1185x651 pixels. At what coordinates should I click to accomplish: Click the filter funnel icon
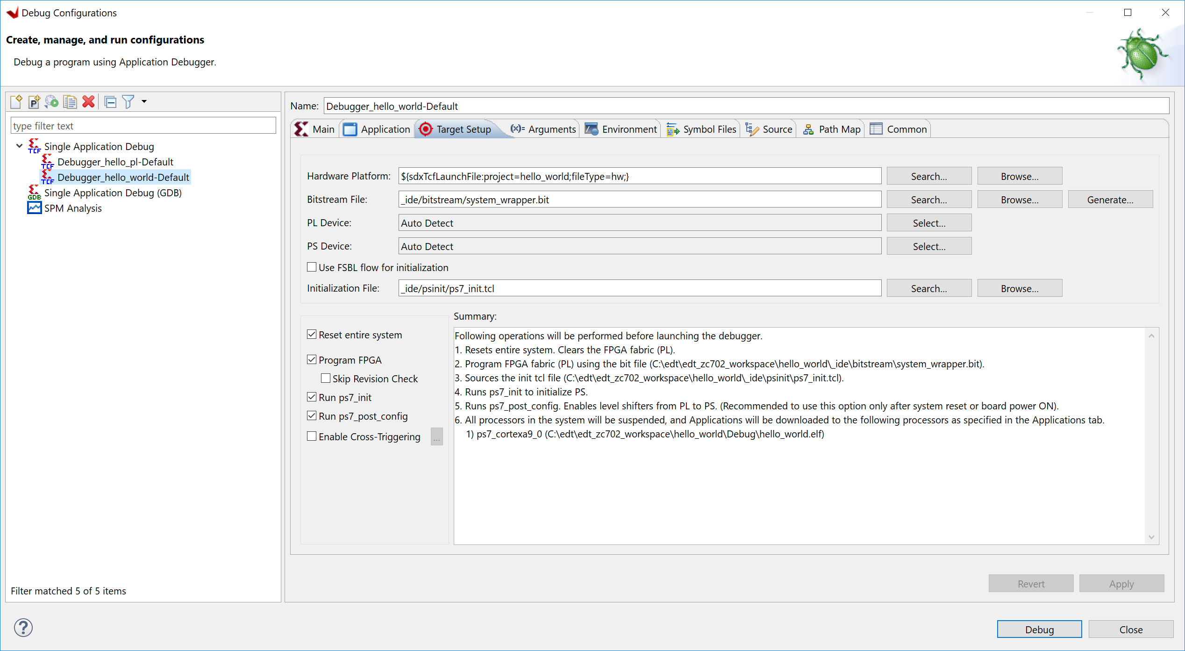(128, 101)
